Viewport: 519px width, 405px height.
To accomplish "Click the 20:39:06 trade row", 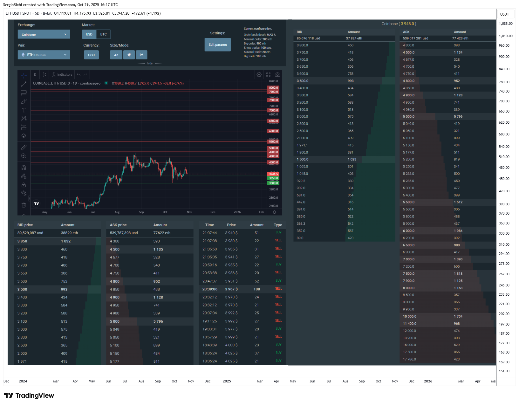I will 242,289.
